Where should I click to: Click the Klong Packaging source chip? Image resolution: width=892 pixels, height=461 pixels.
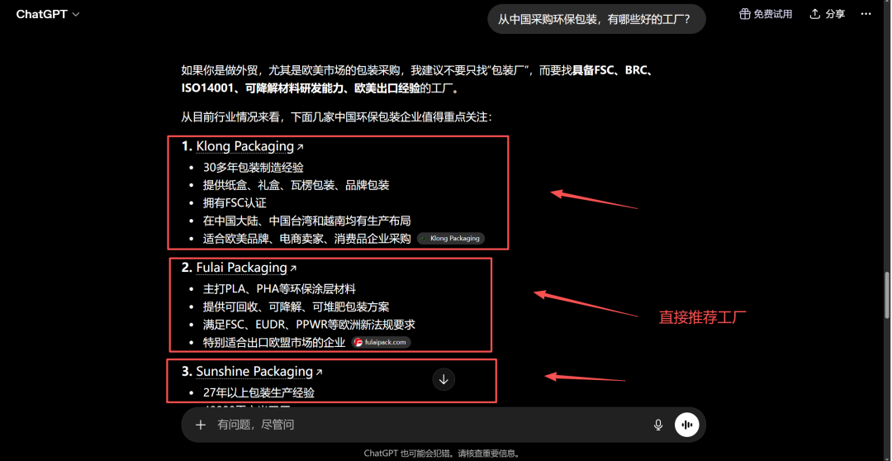click(451, 239)
